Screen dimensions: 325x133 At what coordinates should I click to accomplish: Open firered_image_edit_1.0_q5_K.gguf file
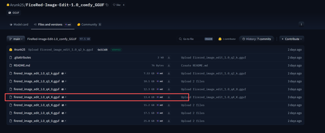37,105
